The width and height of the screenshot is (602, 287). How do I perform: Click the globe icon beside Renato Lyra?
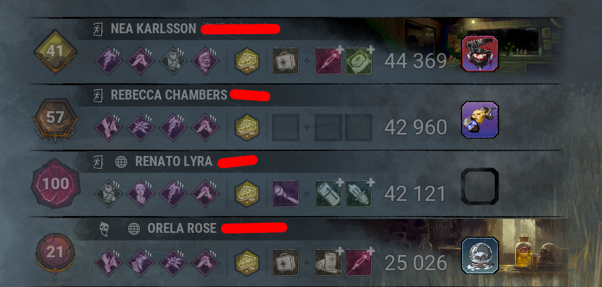(121, 161)
